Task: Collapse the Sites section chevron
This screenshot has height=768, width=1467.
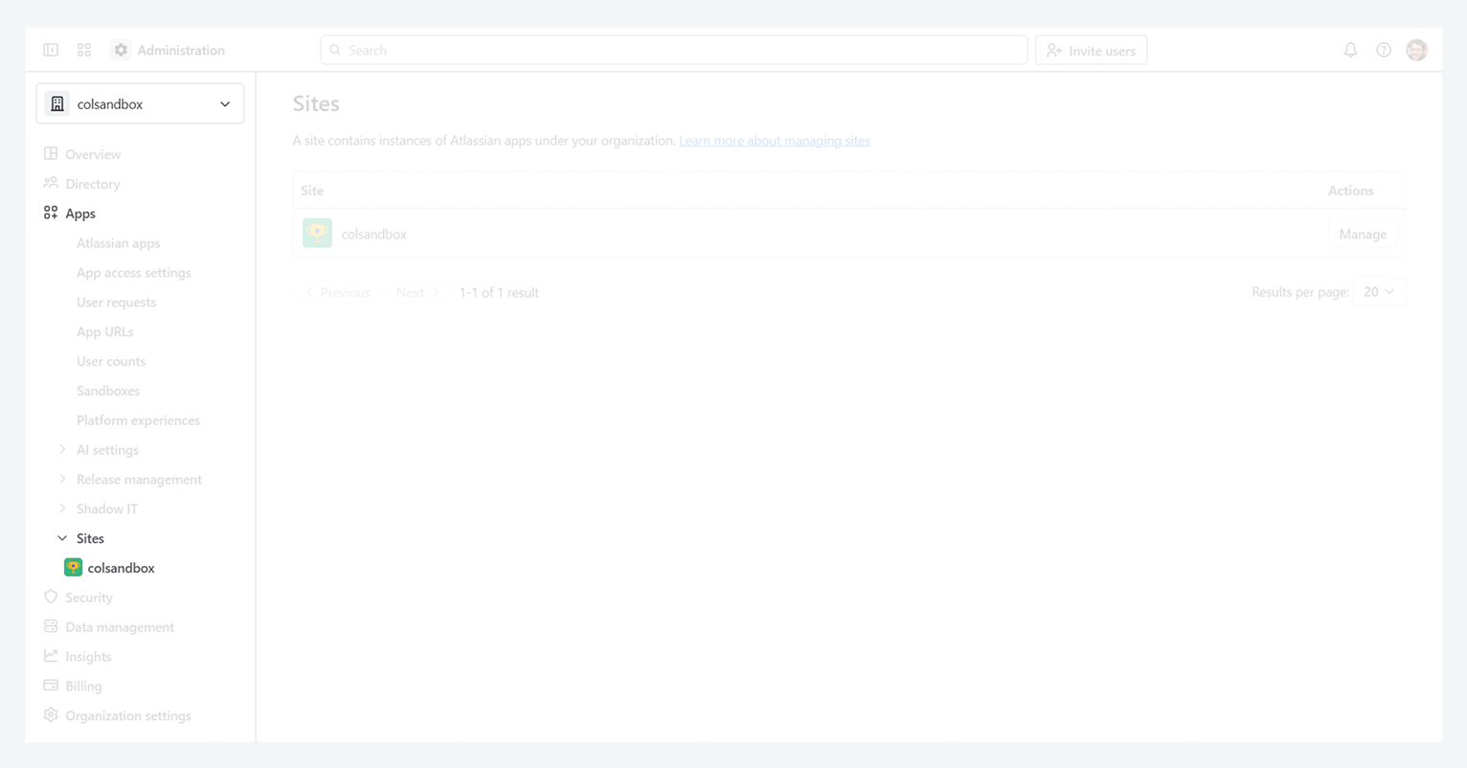Action: 62,538
